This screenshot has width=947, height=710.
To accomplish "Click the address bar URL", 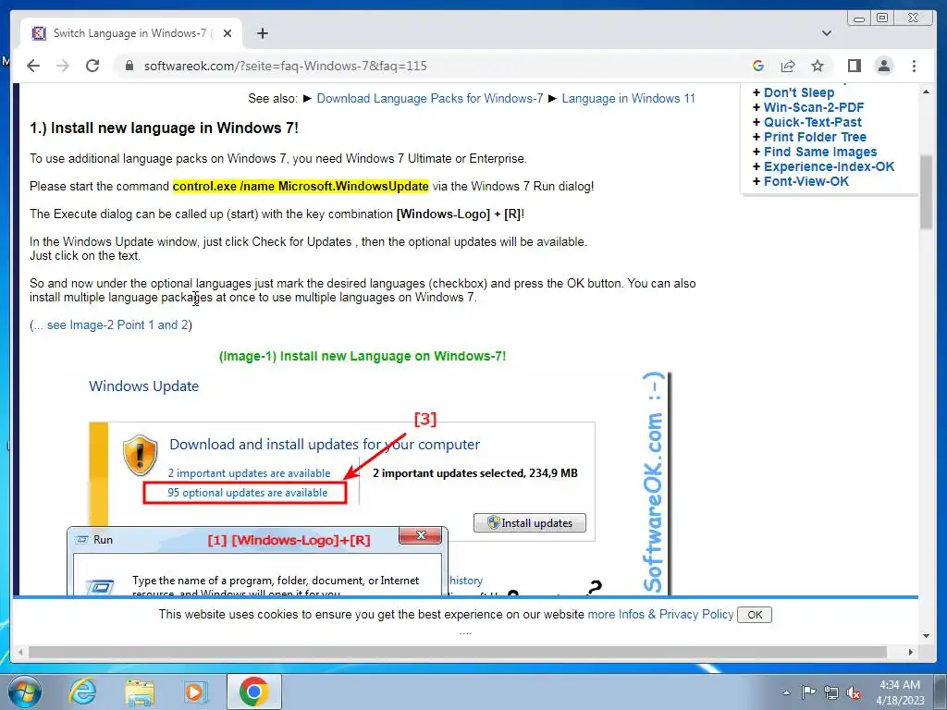I will pyautogui.click(x=285, y=66).
